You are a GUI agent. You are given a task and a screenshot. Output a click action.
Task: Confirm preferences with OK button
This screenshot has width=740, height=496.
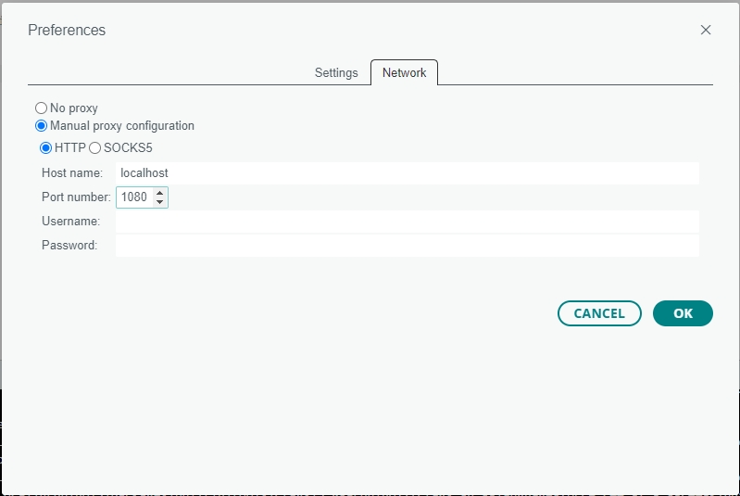coord(683,313)
